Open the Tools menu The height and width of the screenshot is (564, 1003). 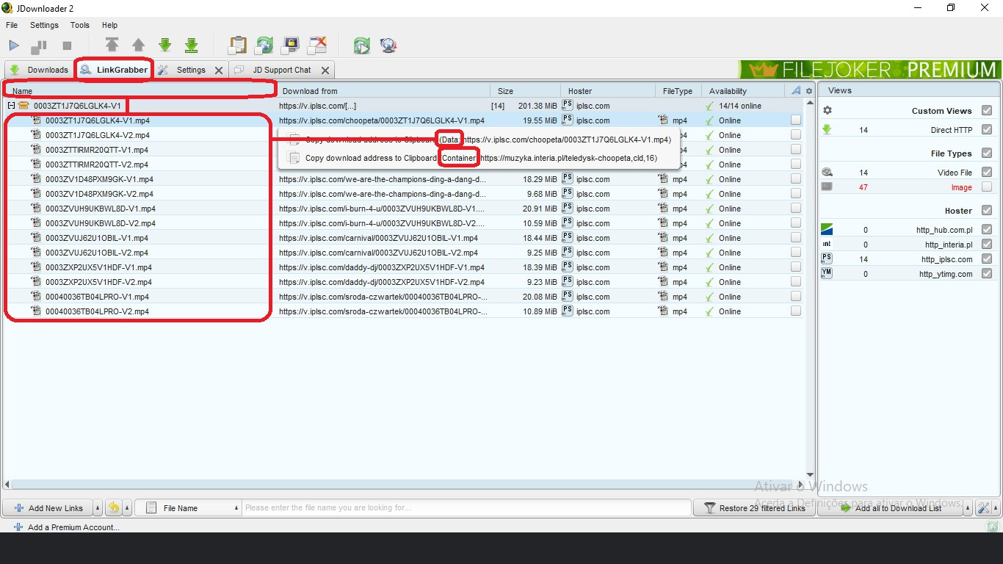tap(79, 25)
